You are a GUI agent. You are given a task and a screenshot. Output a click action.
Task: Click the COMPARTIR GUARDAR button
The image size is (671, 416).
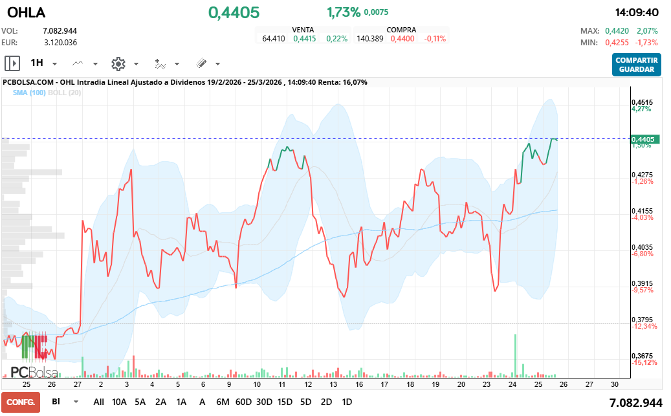[x=636, y=65]
